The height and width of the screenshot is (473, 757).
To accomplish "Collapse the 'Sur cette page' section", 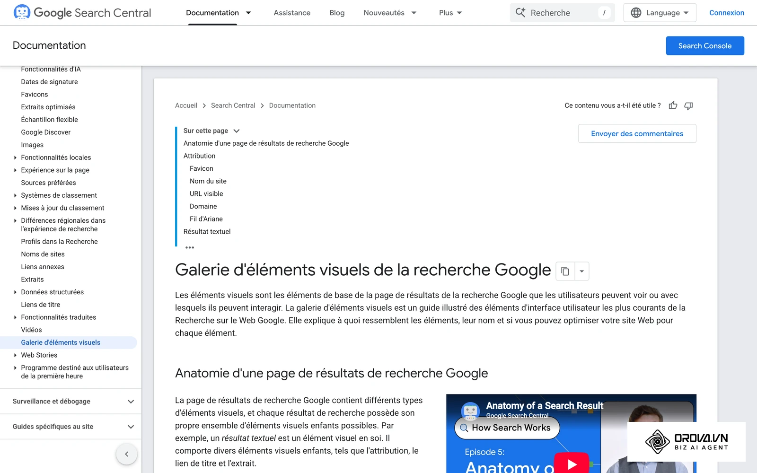I will coord(237,131).
